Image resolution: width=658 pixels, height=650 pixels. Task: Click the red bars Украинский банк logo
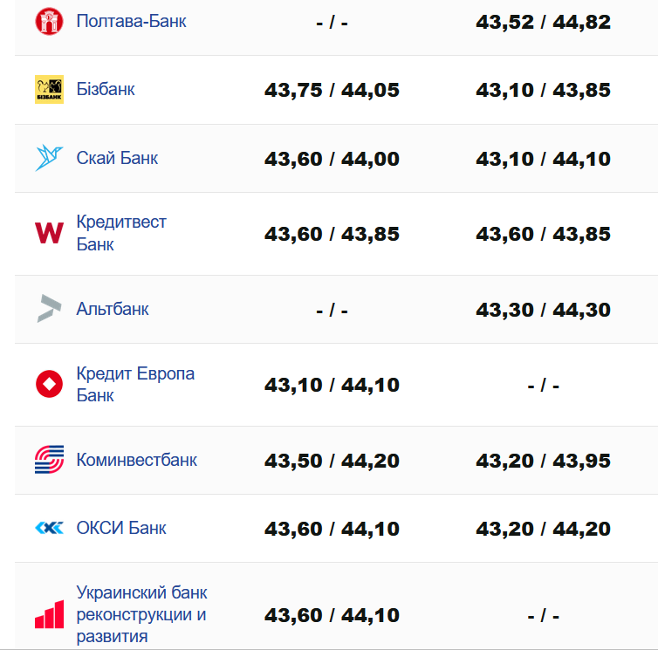click(50, 614)
